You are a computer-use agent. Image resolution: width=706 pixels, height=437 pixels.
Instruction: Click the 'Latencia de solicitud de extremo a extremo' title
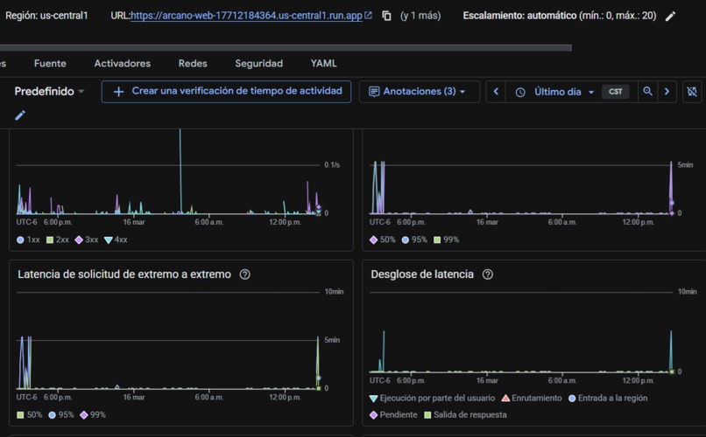click(x=124, y=274)
